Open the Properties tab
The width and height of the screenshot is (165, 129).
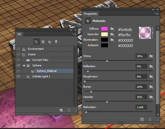[x=90, y=14]
